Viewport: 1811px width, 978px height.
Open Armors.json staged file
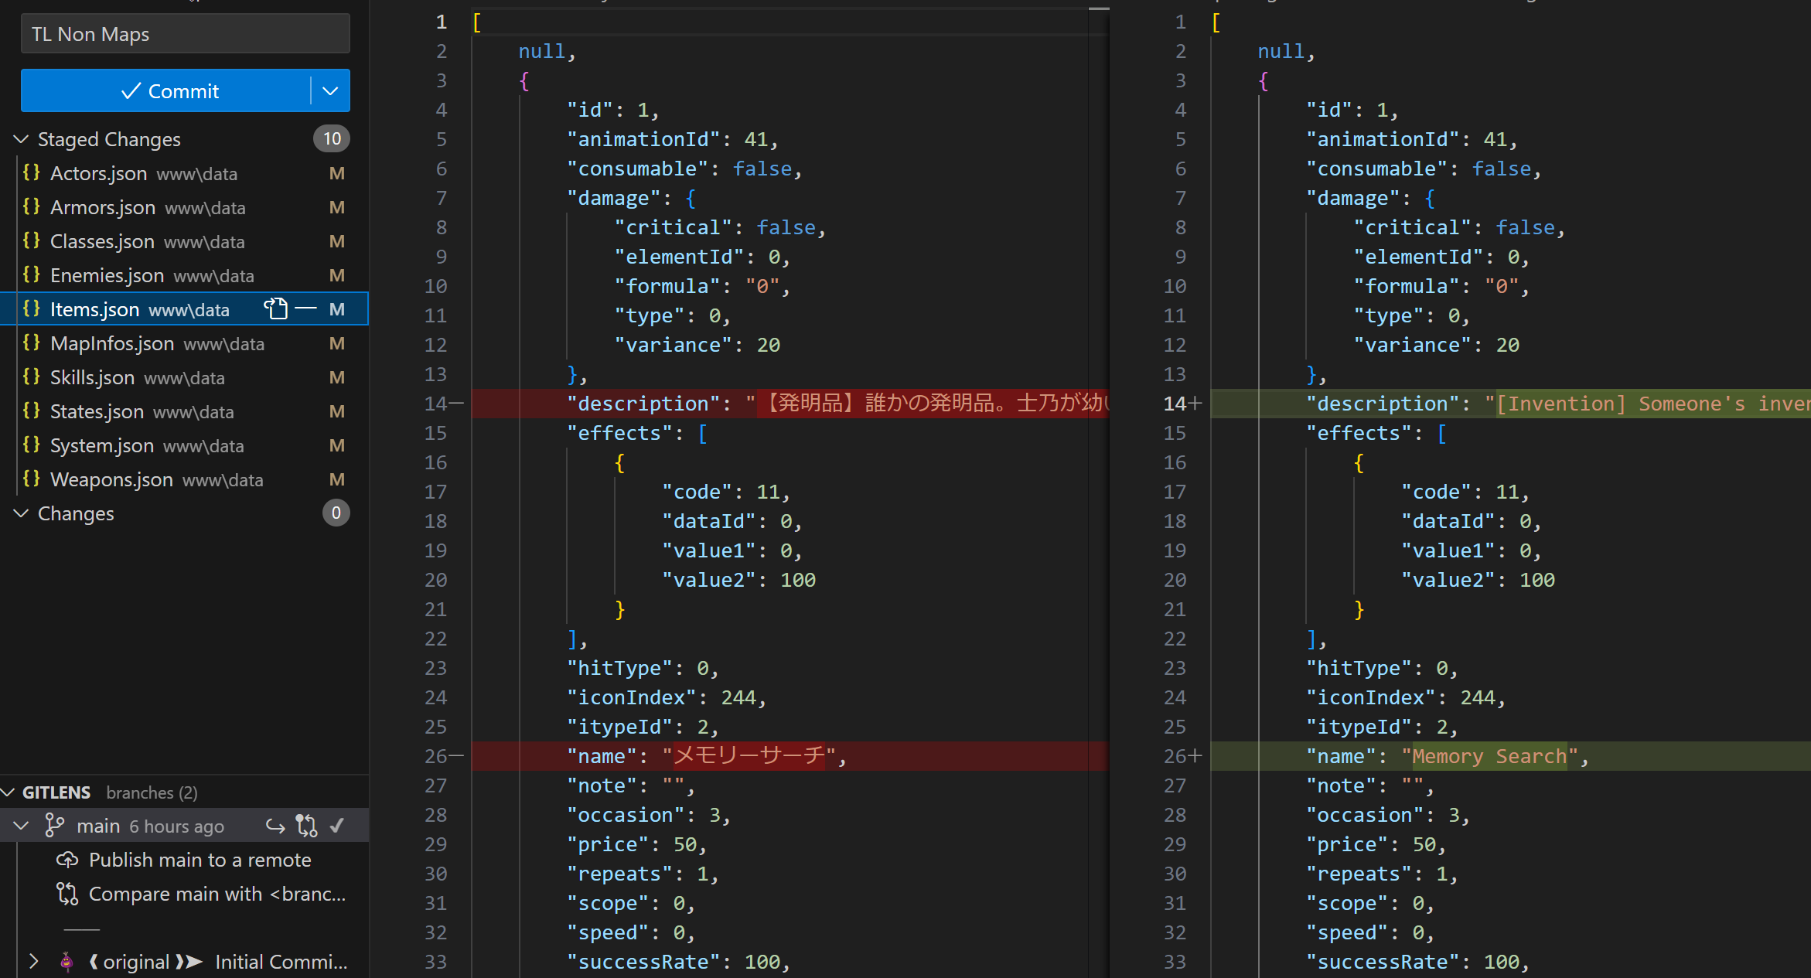click(184, 207)
